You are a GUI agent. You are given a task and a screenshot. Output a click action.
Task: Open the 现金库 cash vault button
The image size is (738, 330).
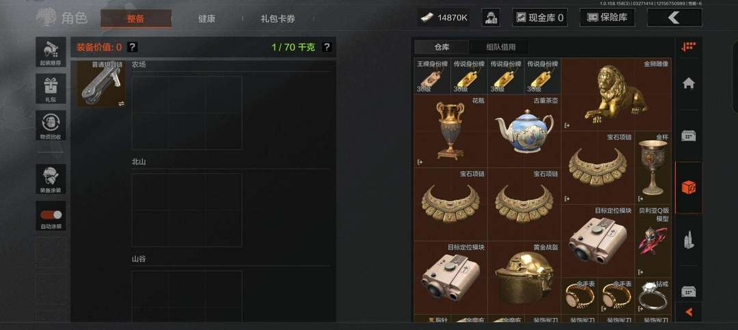coord(540,17)
